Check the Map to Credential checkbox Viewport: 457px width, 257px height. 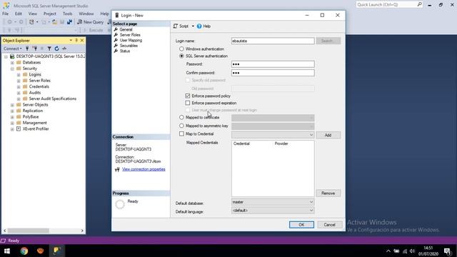[181, 133]
